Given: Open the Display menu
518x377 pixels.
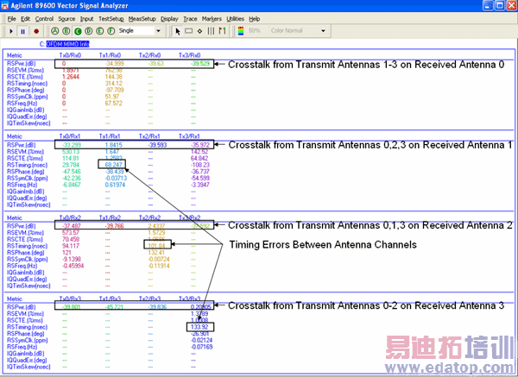Looking at the screenshot, I should (169, 19).
